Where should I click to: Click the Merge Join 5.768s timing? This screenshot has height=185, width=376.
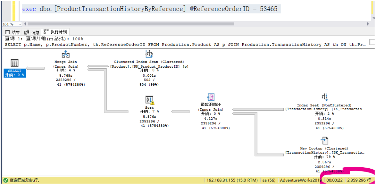[x=66, y=75]
